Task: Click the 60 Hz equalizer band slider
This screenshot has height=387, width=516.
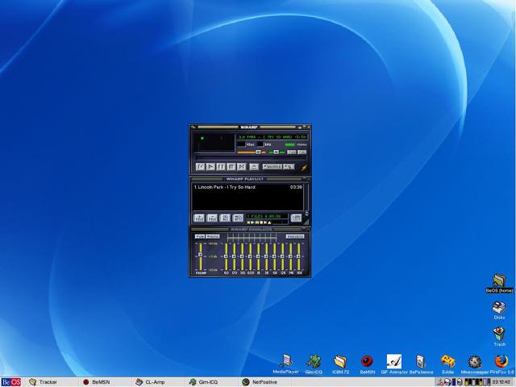Action: 226,256
